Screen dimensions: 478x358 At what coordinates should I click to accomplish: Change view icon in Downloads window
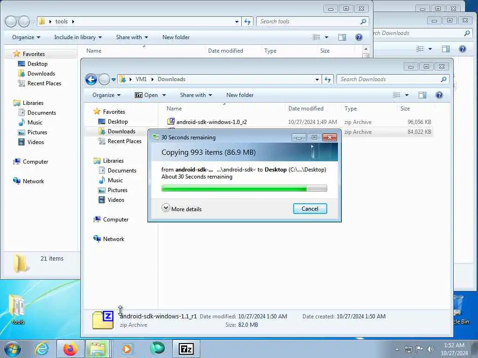click(x=397, y=95)
